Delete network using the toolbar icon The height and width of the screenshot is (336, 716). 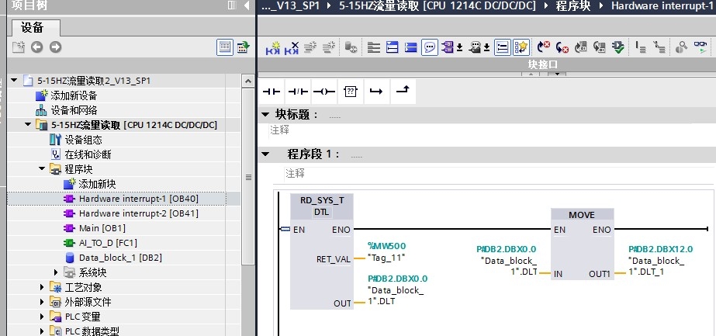(292, 47)
